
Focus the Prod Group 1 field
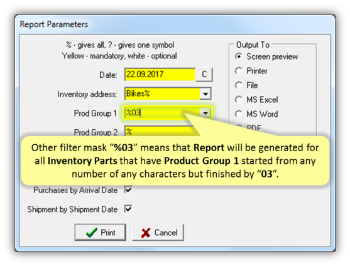162,113
